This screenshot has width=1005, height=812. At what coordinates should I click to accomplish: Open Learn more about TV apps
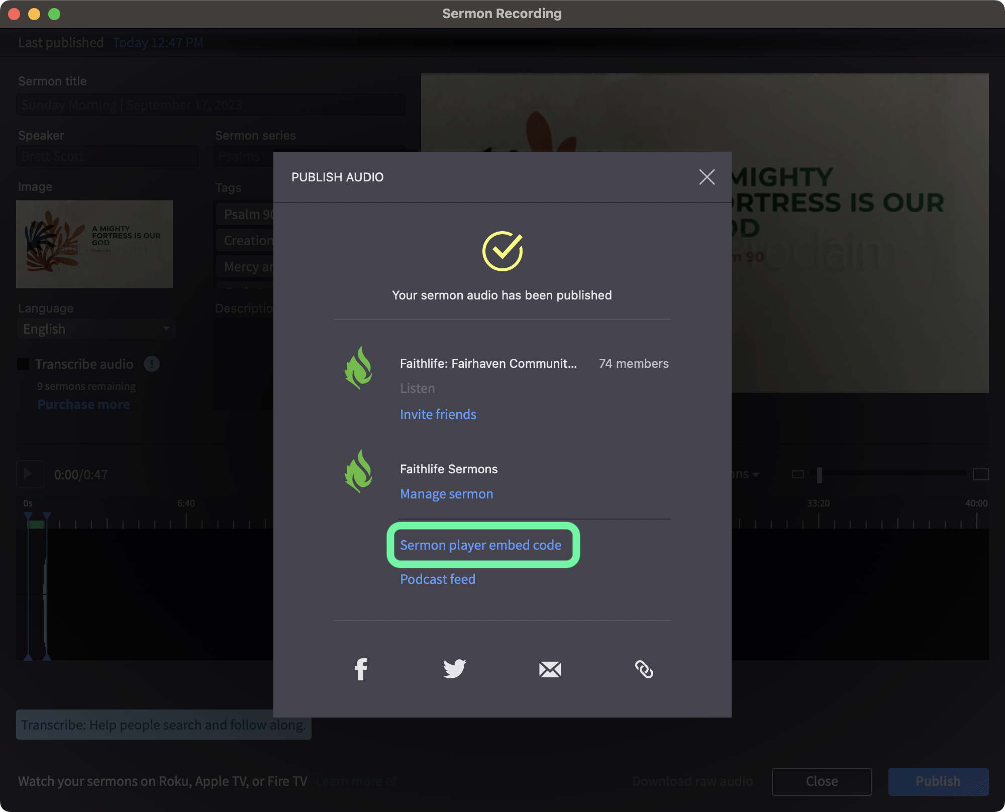click(356, 781)
